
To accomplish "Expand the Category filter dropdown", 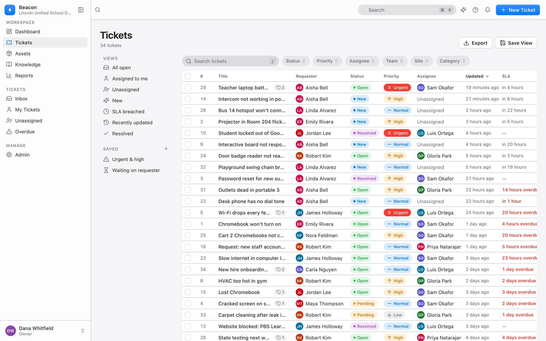I will click(x=453, y=61).
